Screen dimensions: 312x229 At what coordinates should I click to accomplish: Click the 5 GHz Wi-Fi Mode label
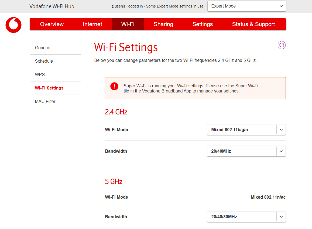coord(116,197)
